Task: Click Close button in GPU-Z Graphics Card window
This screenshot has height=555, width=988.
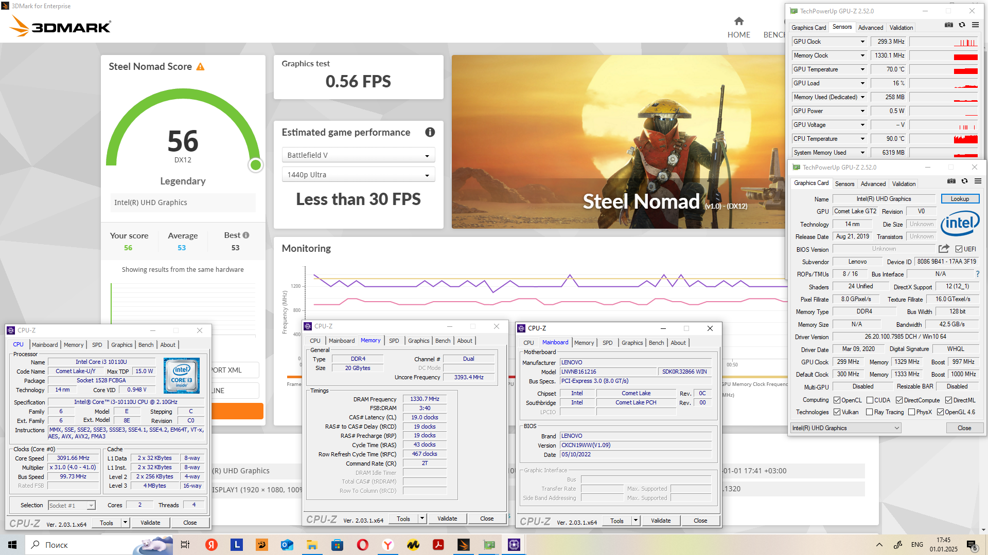Action: (x=964, y=428)
